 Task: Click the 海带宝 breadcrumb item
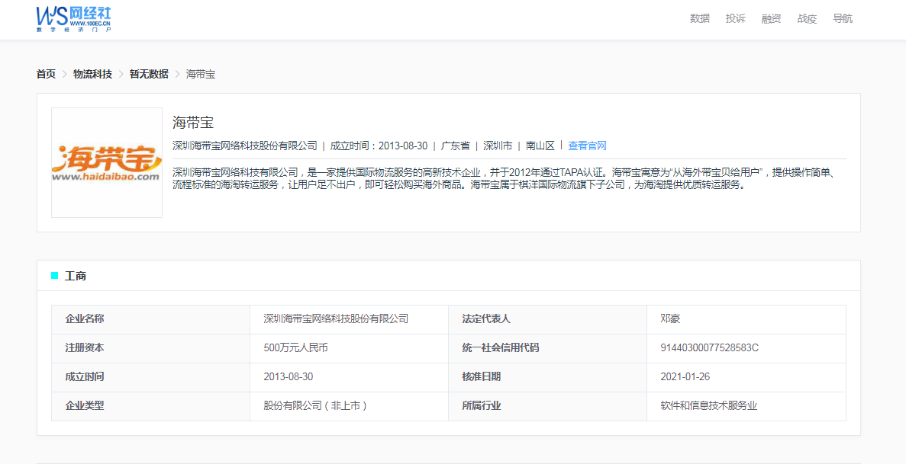[201, 74]
